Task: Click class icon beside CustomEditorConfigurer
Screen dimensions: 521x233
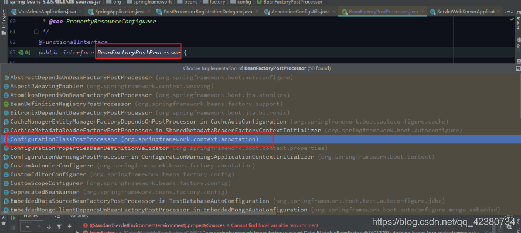Action: pyautogui.click(x=6, y=174)
